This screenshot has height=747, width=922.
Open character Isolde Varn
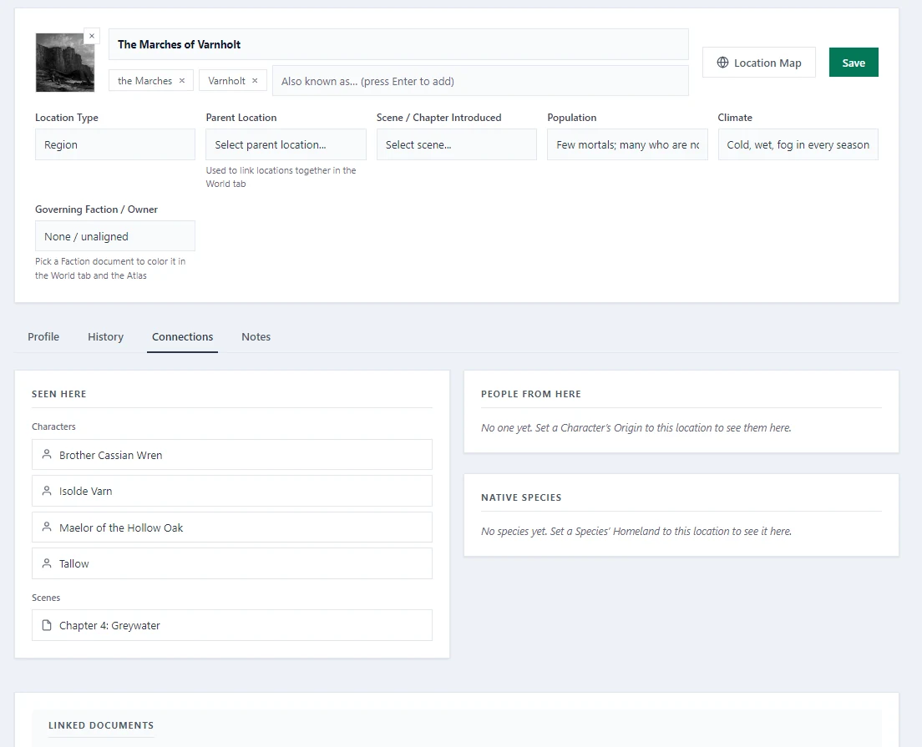click(231, 492)
